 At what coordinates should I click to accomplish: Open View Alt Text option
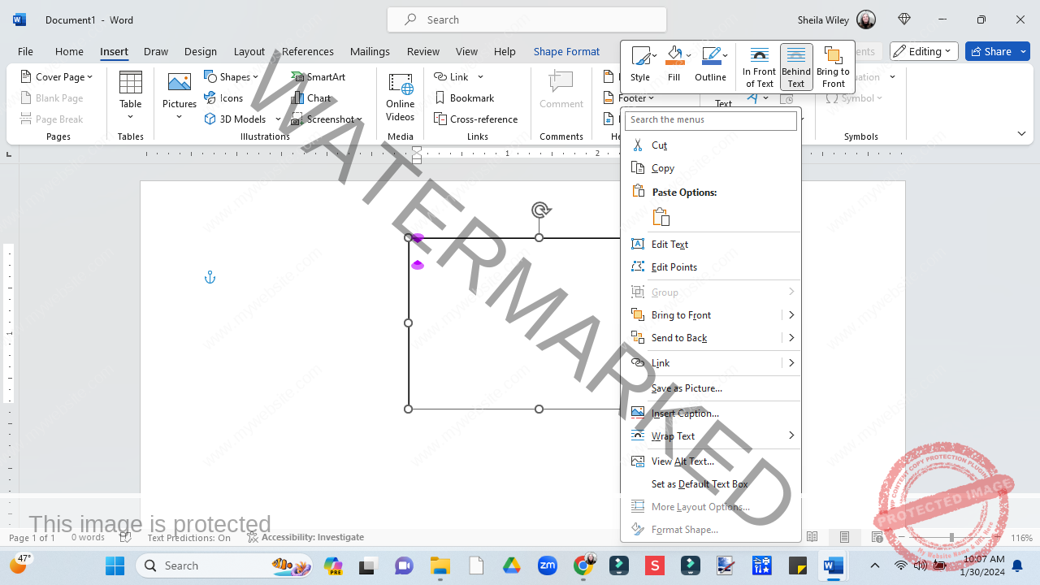pos(710,461)
